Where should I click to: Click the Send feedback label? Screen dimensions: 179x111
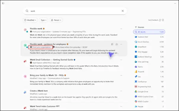tap(153, 20)
